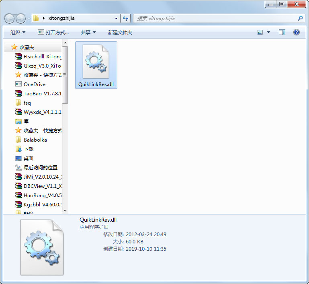Open the Balabolka folder in sidebar
The image size is (309, 284).
tap(35, 140)
